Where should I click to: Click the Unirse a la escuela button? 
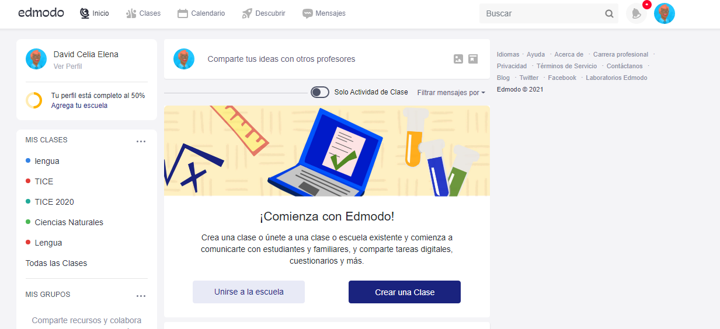pos(249,292)
